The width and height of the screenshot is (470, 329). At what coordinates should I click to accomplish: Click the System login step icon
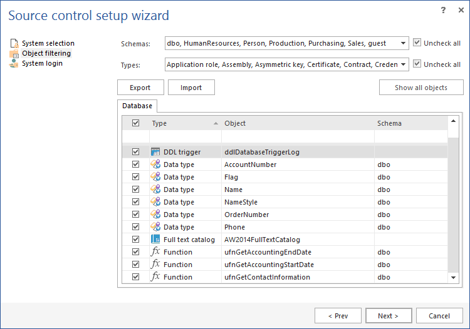[14, 63]
